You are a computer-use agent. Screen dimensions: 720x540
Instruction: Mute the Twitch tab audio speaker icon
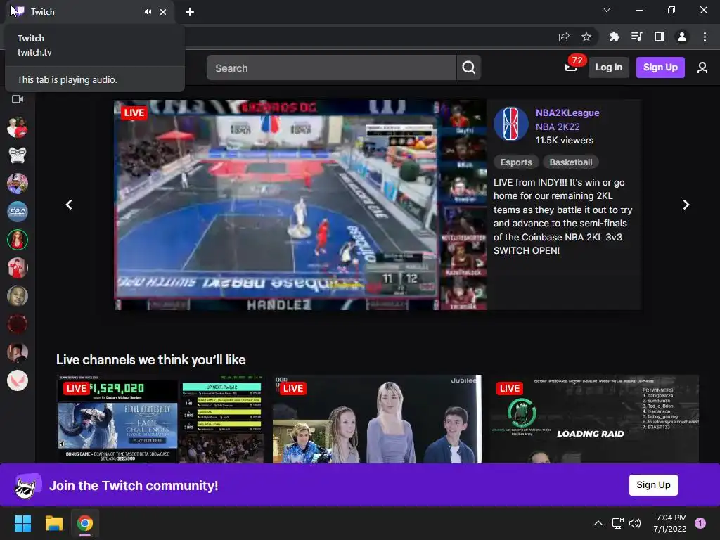148,12
